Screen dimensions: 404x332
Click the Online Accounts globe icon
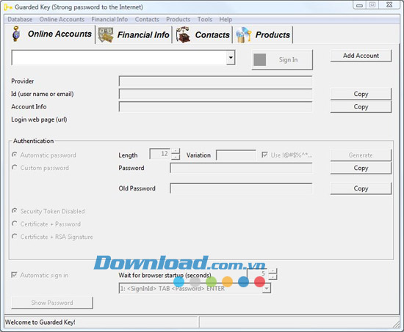click(x=16, y=34)
